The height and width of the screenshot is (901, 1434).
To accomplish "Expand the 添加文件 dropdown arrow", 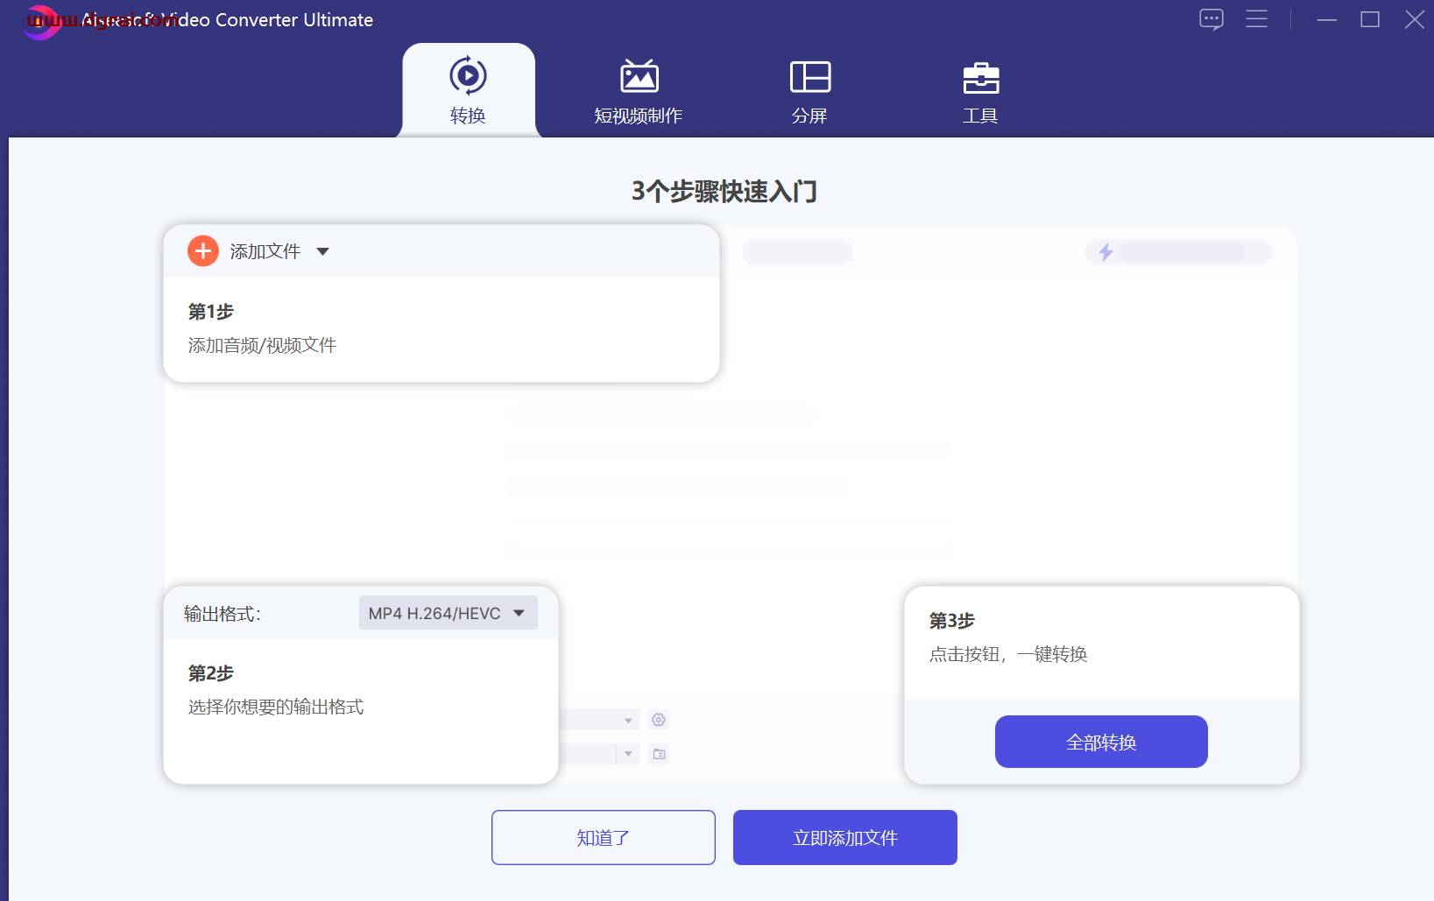I will point(322,251).
